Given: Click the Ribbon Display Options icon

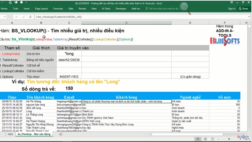Looking at the screenshot, I should pyautogui.click(x=232, y=2).
